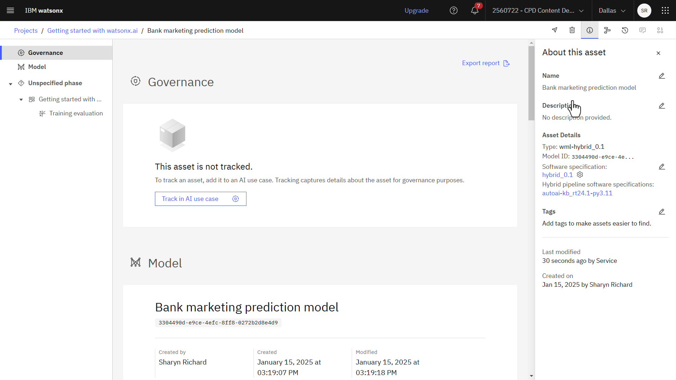Select the Model menu item in sidebar
Image resolution: width=676 pixels, height=380 pixels.
37,66
